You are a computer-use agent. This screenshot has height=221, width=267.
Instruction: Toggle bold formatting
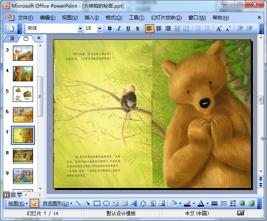pyautogui.click(x=110, y=29)
